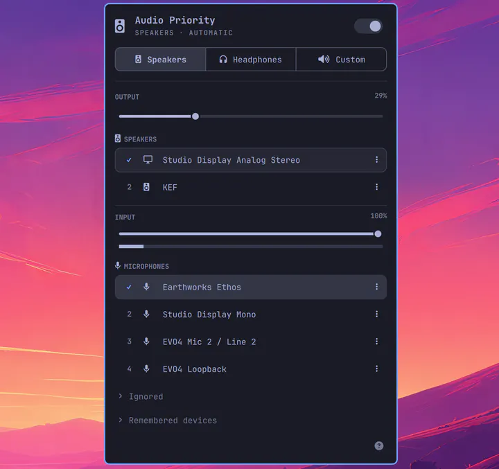The width and height of the screenshot is (499, 469).
Task: Click the microphone icon on EVO4 Mic 2 row
Action: tap(146, 342)
